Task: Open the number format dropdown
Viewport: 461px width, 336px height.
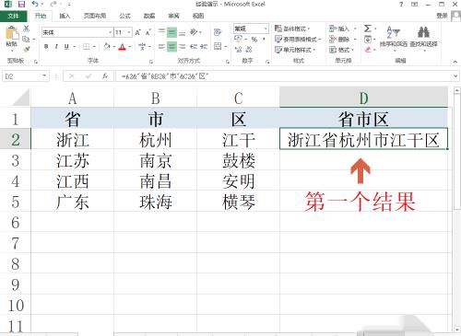Action: [x=266, y=29]
